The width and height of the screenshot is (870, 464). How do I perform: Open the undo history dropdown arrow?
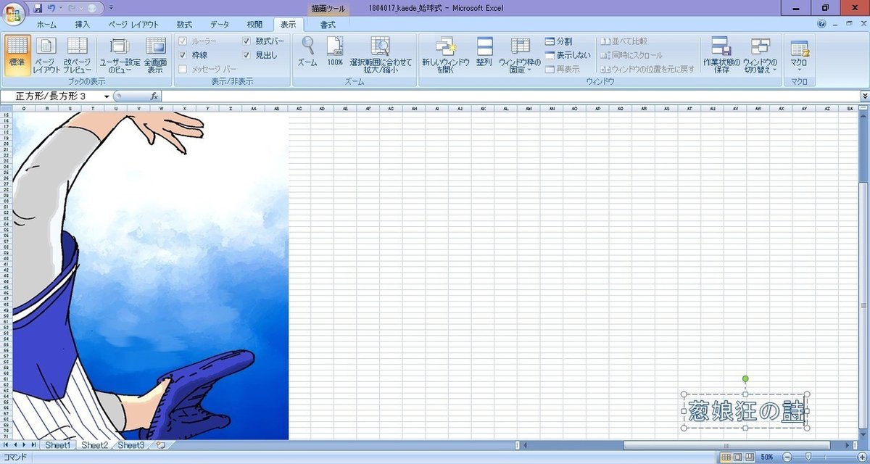coord(60,8)
